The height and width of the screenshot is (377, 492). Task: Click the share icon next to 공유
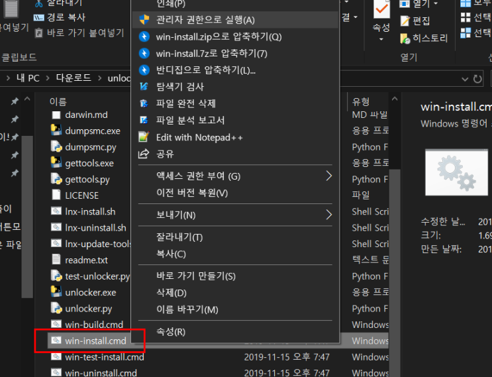click(144, 154)
